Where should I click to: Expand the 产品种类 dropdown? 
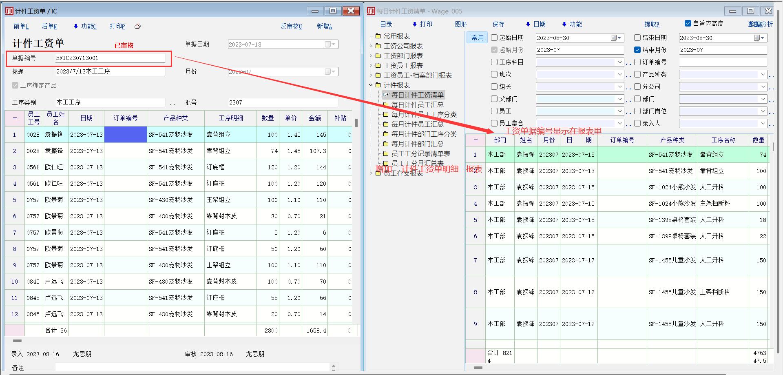tap(763, 75)
